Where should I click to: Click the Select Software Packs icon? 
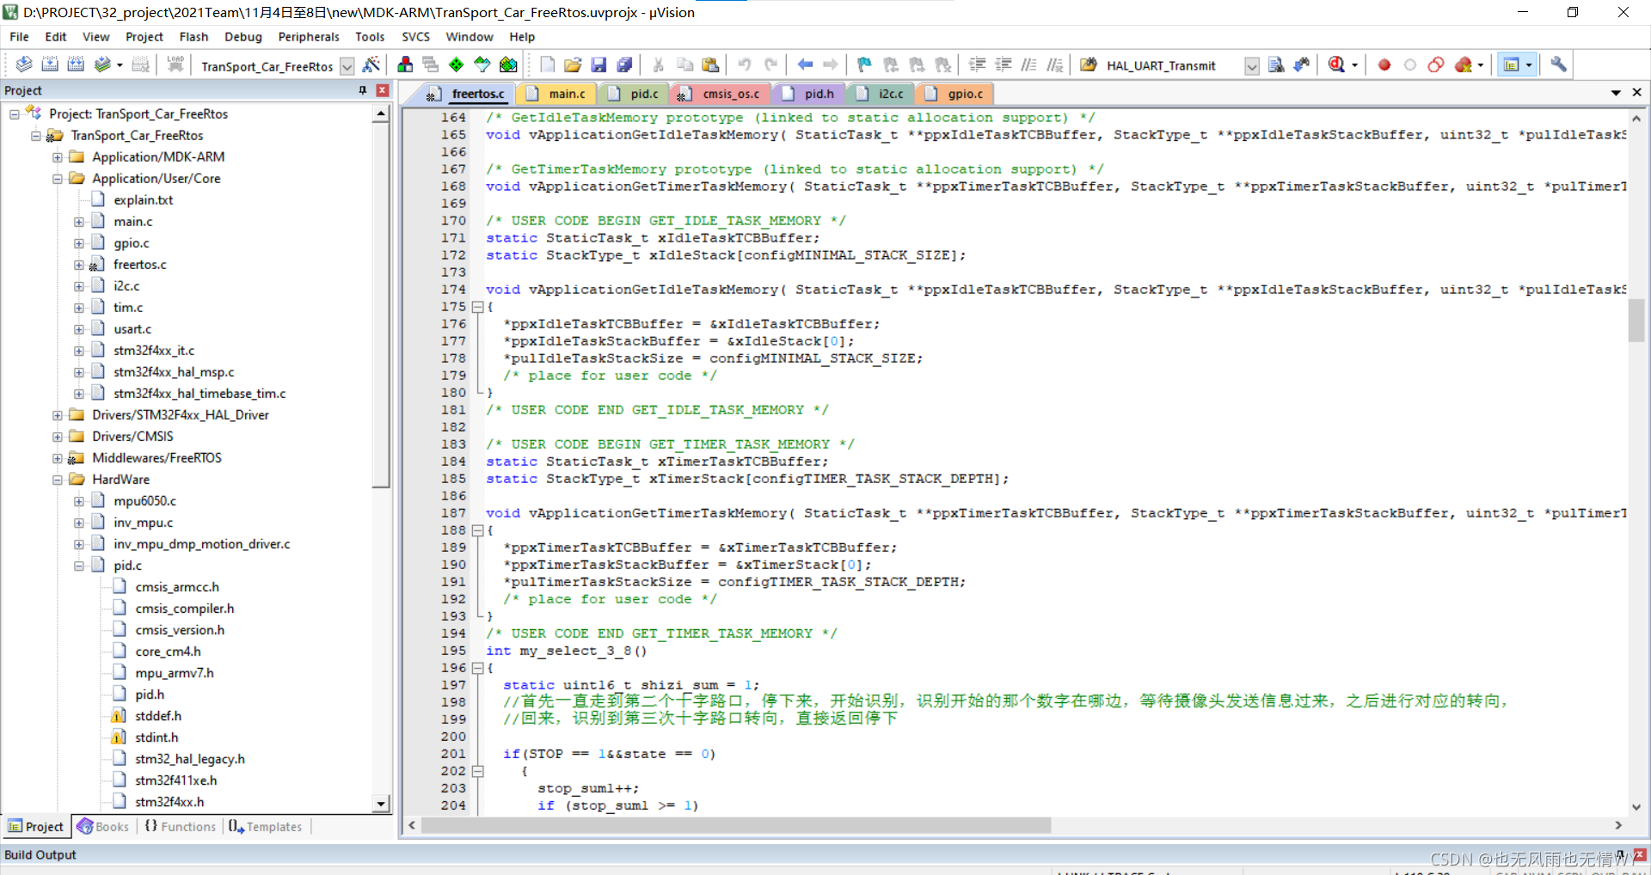click(482, 64)
